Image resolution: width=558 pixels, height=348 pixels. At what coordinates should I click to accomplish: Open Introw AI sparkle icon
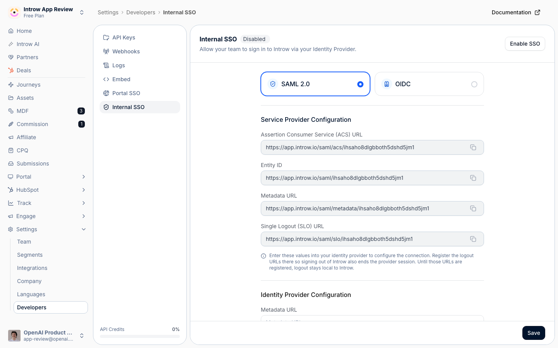(11, 44)
